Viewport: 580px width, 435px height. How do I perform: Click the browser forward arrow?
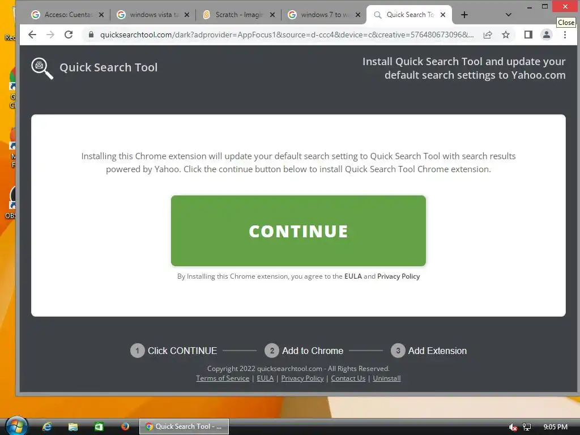[x=50, y=35]
